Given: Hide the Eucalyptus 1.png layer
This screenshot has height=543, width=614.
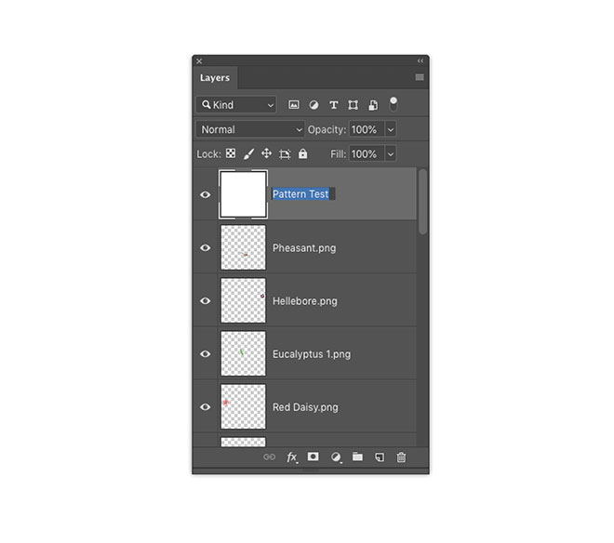Looking at the screenshot, I should pos(206,354).
